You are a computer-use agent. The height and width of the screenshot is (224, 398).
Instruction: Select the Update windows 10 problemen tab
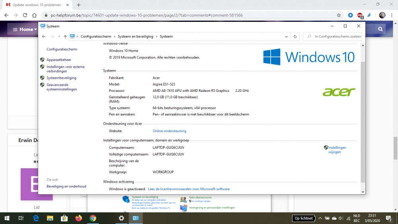point(37,5)
